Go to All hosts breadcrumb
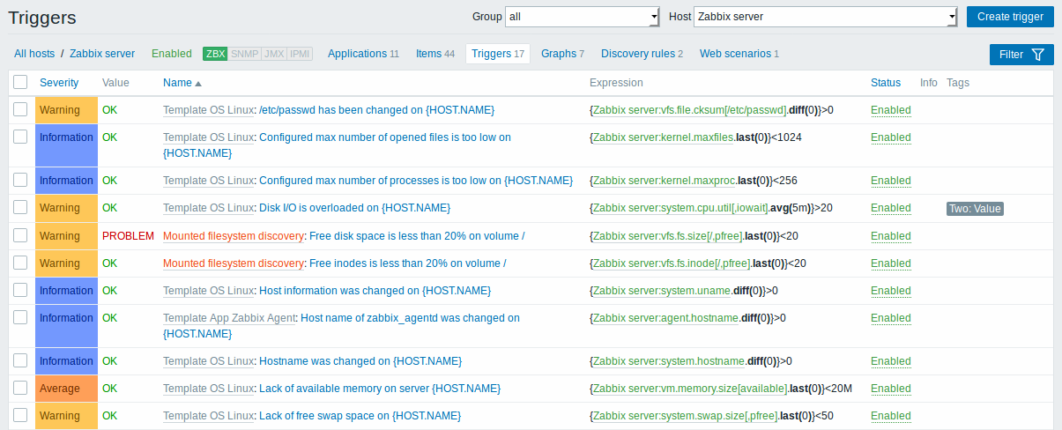This screenshot has height=430, width=1062. 34,54
